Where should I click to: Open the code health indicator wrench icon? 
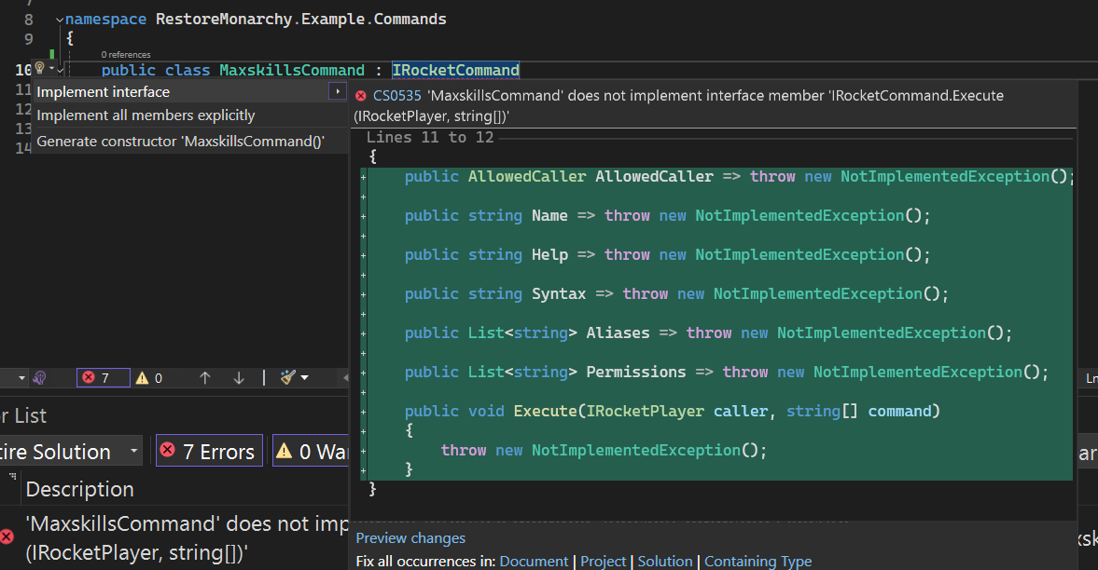39,378
